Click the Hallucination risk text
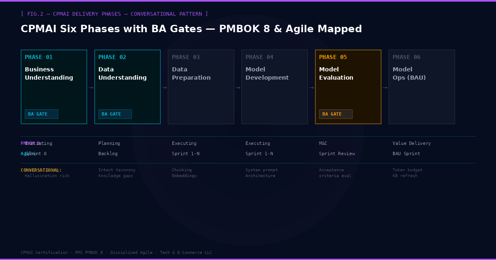The image size is (496, 260). tap(47, 176)
